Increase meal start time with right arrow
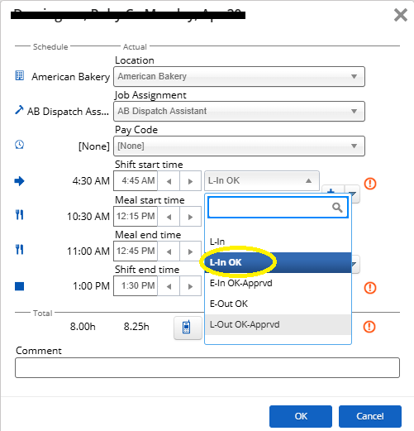Screen dimensions: 414x431 click(190, 217)
